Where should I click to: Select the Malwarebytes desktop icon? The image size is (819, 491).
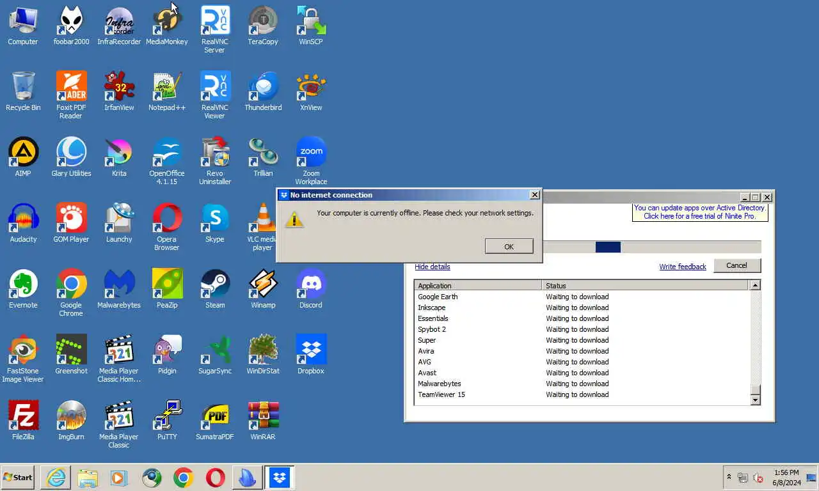(119, 289)
